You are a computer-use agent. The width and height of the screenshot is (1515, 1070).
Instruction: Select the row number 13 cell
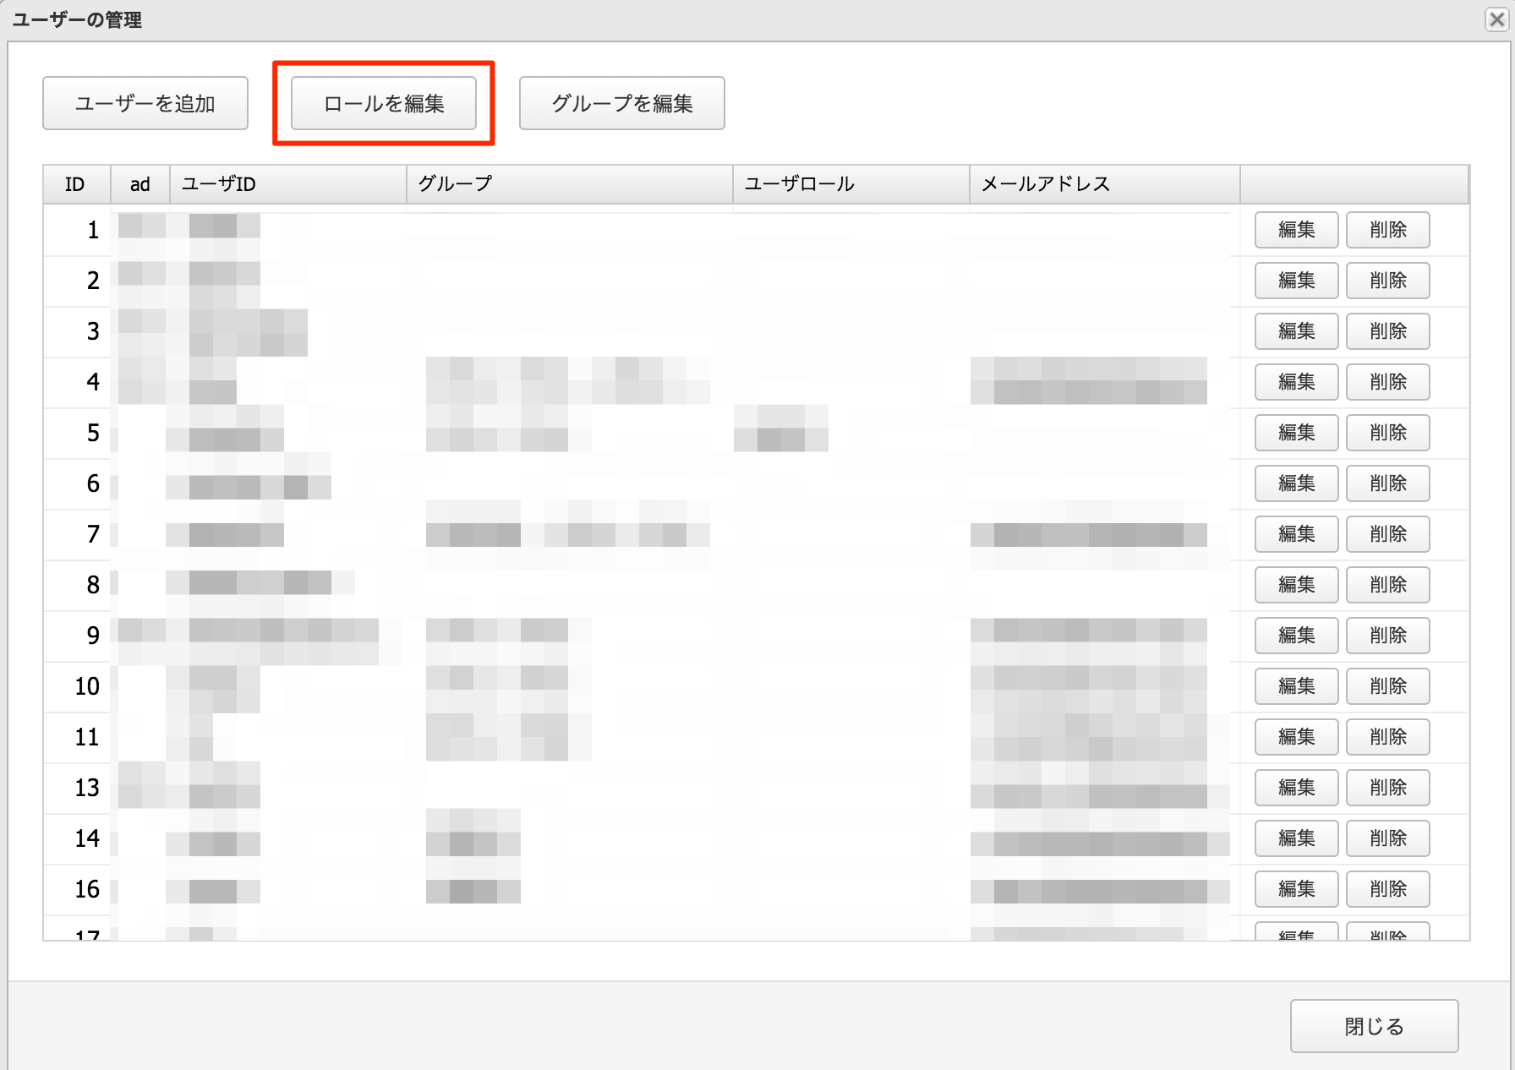(x=77, y=788)
